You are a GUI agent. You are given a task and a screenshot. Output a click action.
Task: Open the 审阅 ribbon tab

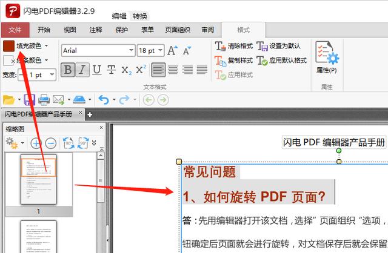coord(207,30)
